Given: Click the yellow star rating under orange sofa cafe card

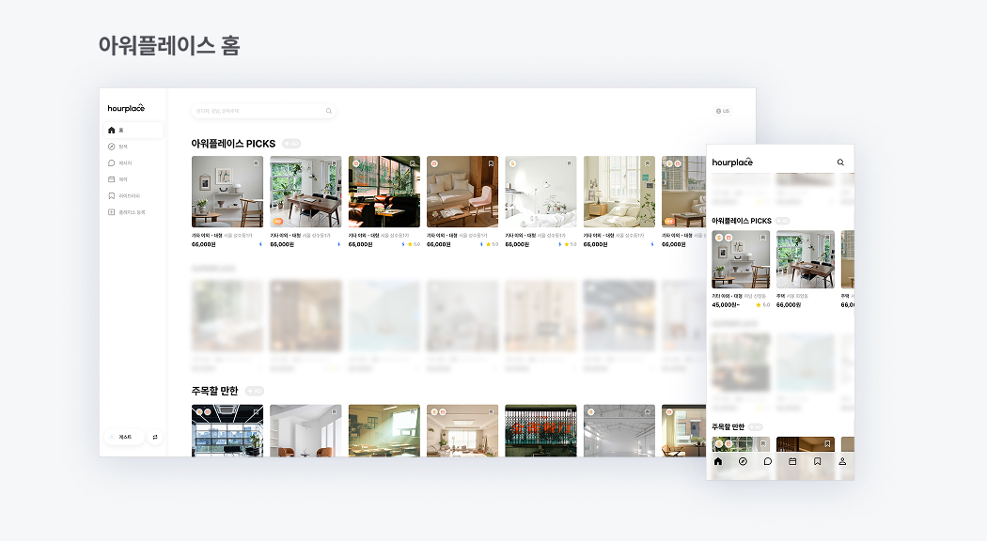Looking at the screenshot, I should coord(413,244).
